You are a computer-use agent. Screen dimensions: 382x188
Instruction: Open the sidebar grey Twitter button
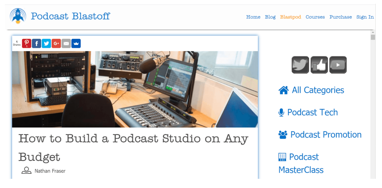(x=300, y=65)
